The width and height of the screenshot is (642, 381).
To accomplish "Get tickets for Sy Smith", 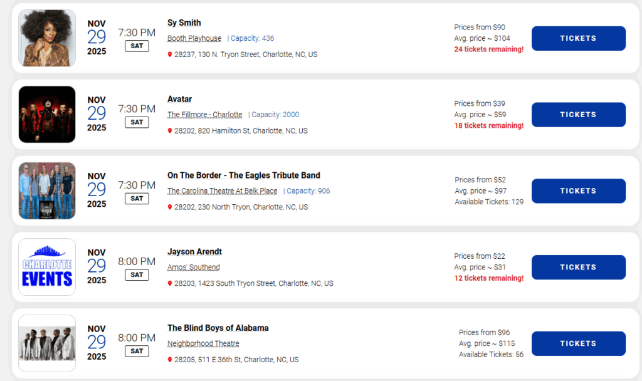I will (578, 38).
